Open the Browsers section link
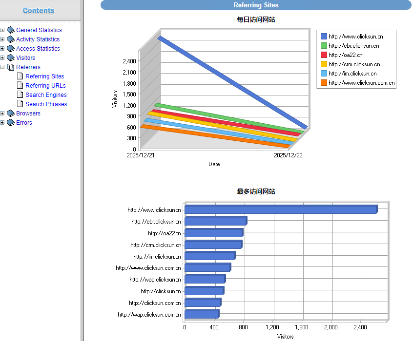 coord(28,114)
